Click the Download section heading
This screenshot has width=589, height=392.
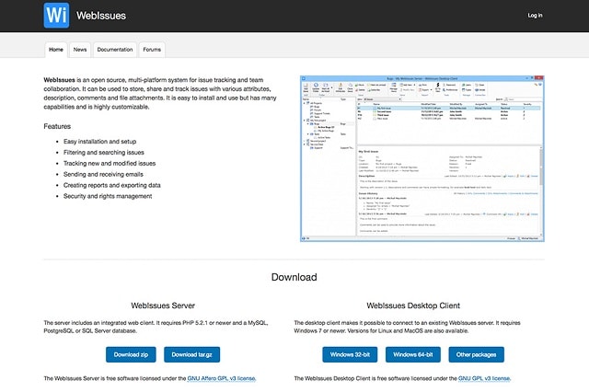[294, 277]
